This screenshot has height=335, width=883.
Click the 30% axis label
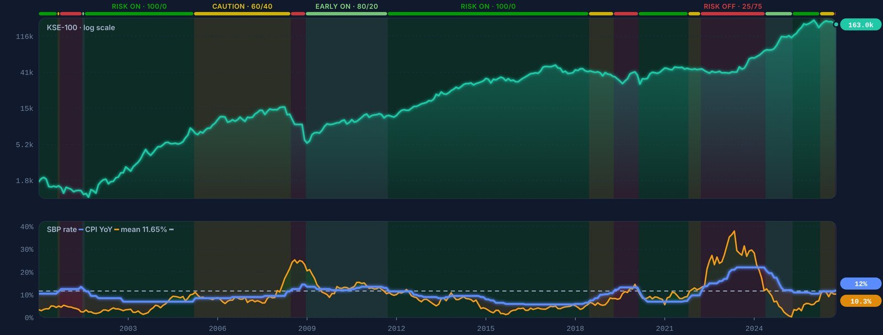(26, 249)
